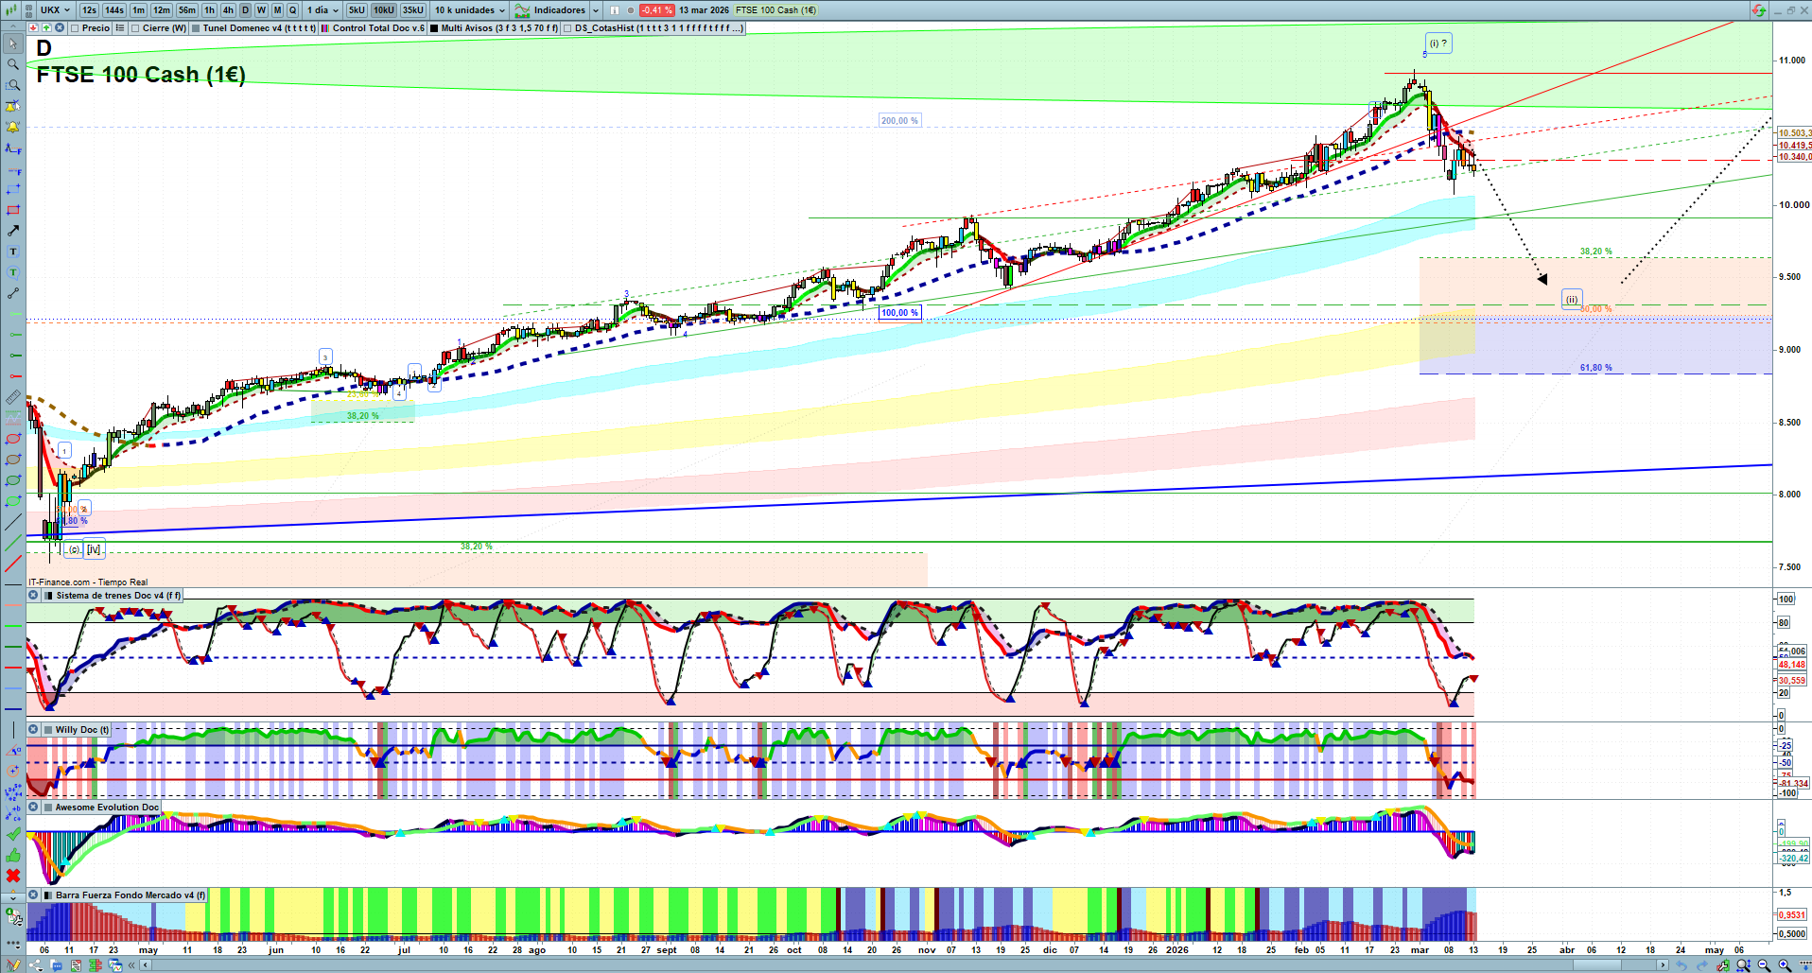The image size is (1812, 973).
Task: Select the arrow cursor tool
Action: click(13, 43)
